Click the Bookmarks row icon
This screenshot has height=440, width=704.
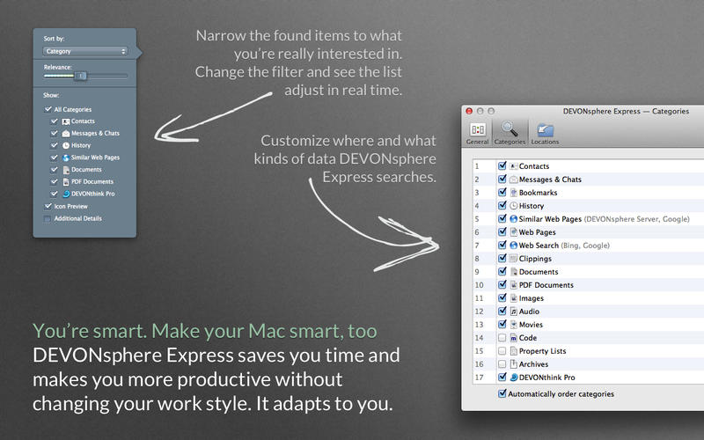click(x=514, y=193)
